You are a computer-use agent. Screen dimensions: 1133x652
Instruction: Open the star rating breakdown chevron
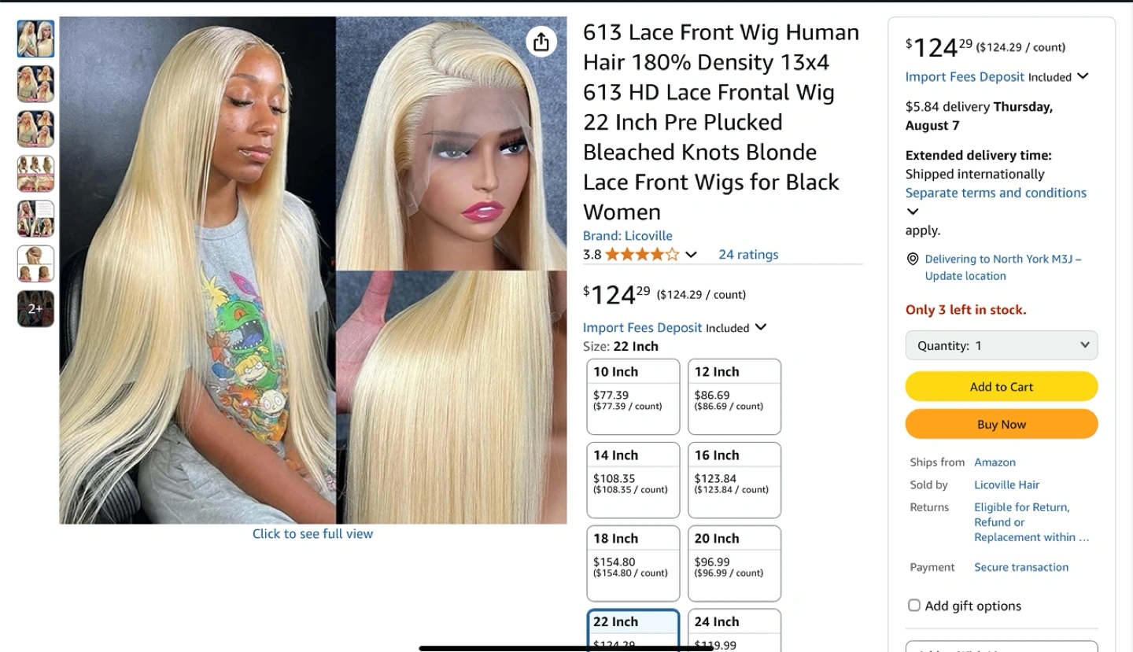(691, 255)
